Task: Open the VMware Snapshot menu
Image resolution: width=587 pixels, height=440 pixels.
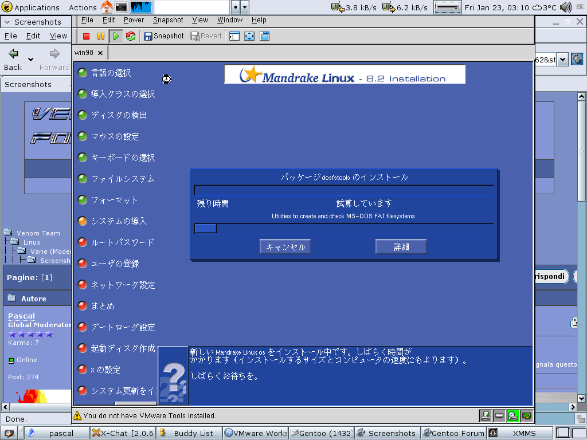Action: [168, 20]
